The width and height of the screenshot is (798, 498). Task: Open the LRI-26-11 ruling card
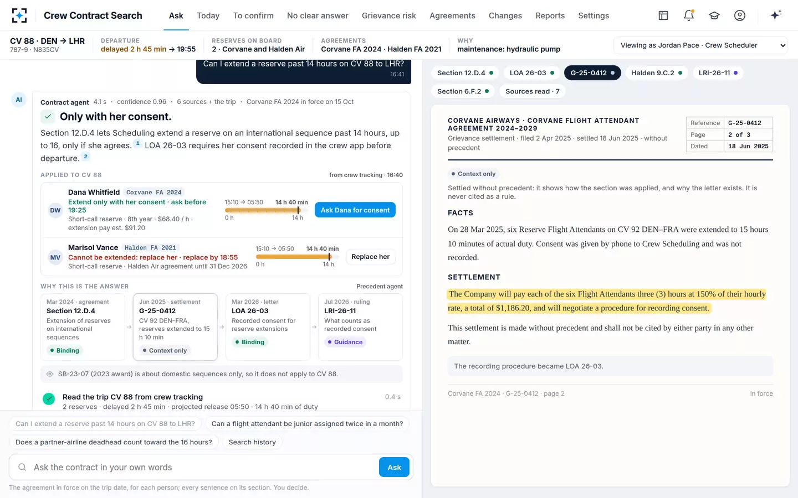pos(360,326)
